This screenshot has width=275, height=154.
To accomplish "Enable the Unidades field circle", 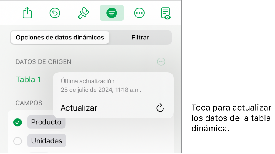I will click(x=18, y=141).
